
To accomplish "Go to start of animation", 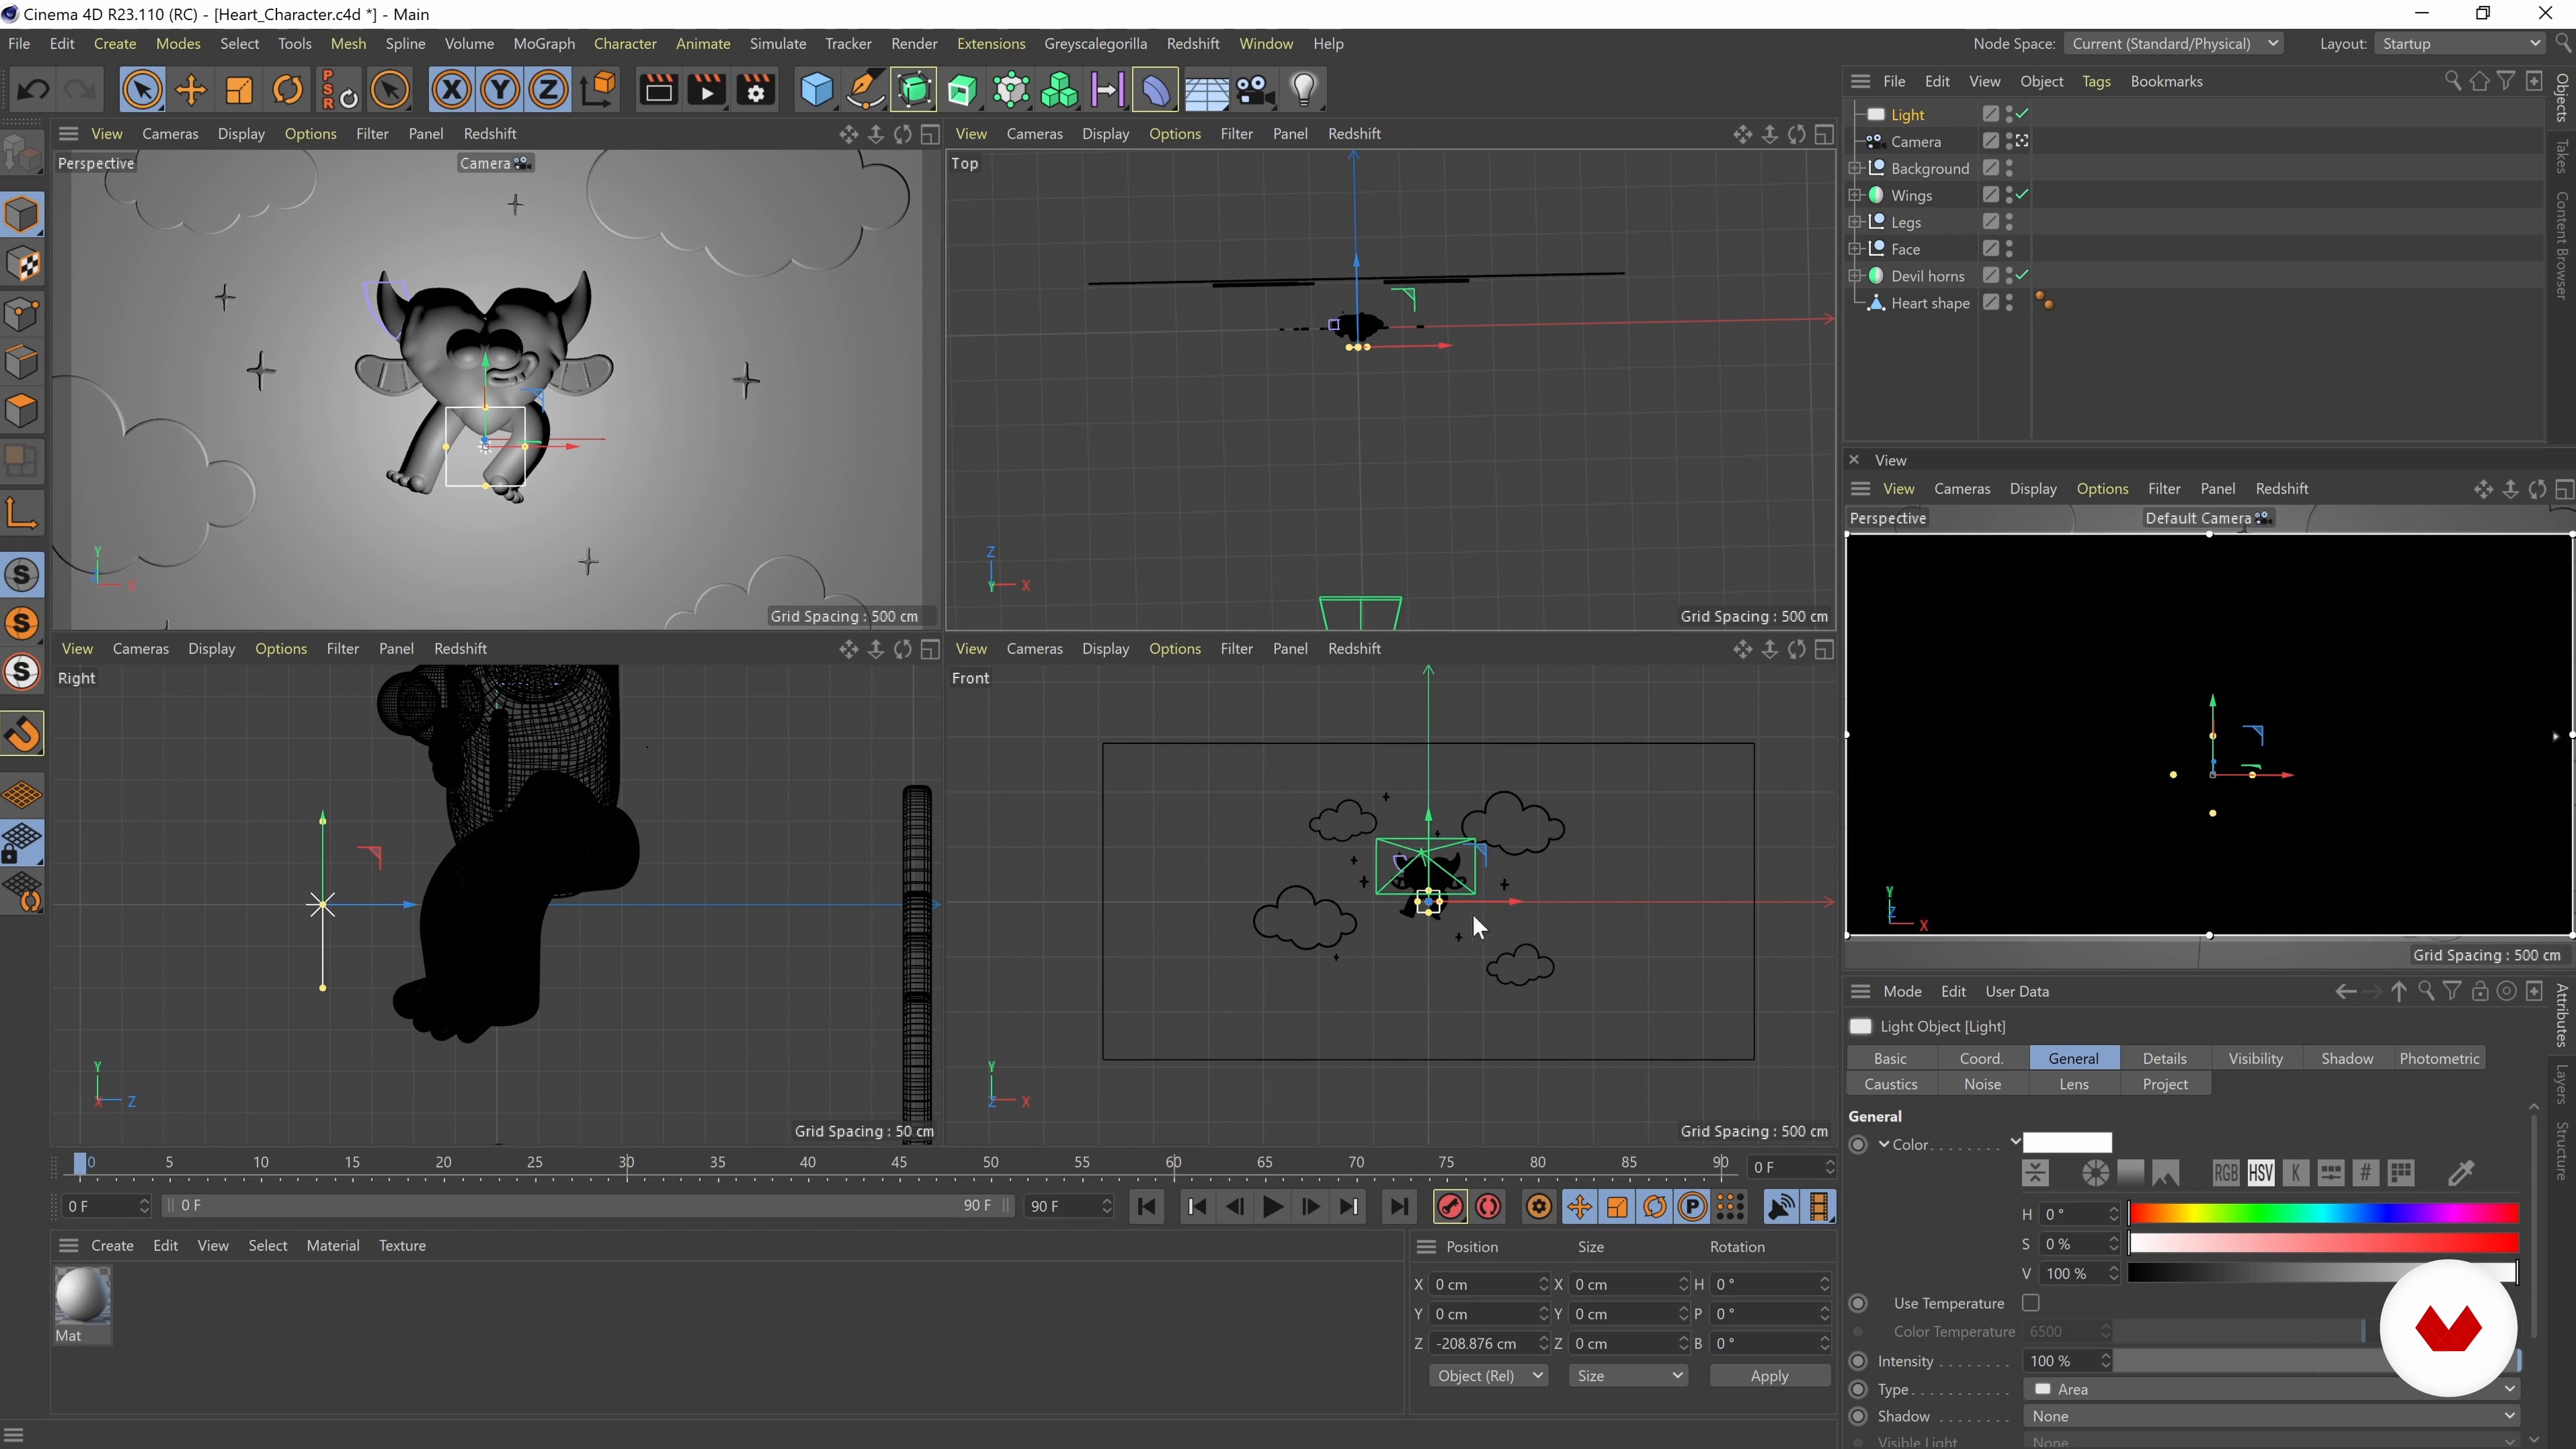I will 1146,1207.
